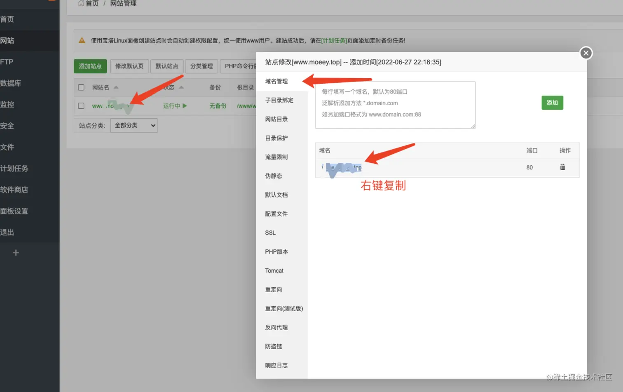Open the 域名管理 tab
Image resolution: width=623 pixels, height=392 pixels.
(276, 81)
